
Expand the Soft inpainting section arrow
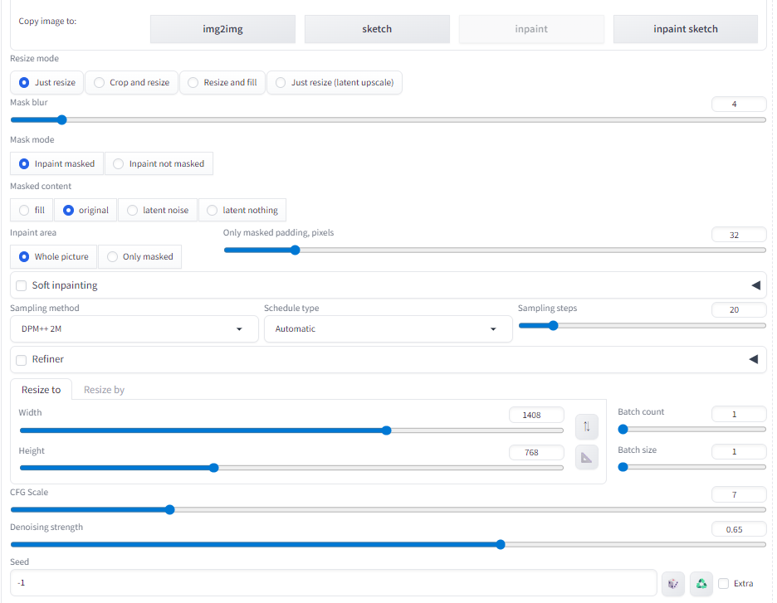click(x=755, y=285)
